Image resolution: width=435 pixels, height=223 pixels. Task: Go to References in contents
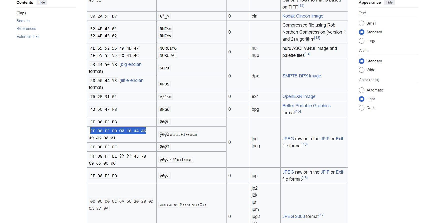click(x=26, y=29)
